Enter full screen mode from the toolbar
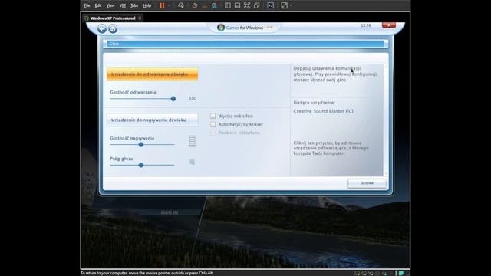 [247, 5]
